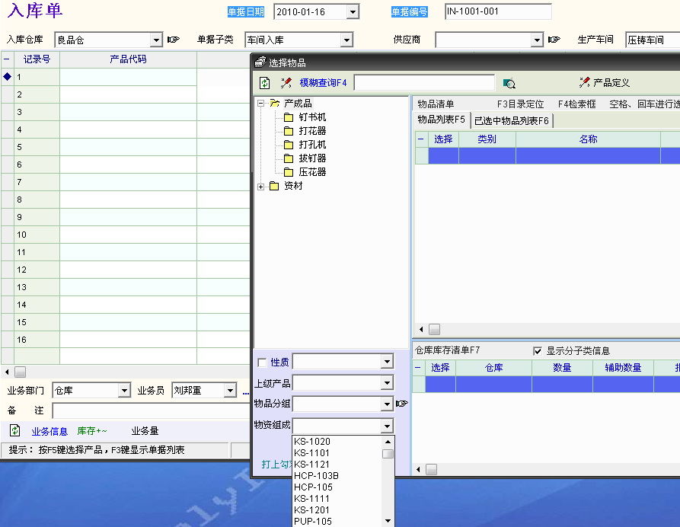Click the refresh icon beside 业务信息
Image resolution: width=680 pixels, height=527 pixels.
pyautogui.click(x=15, y=431)
